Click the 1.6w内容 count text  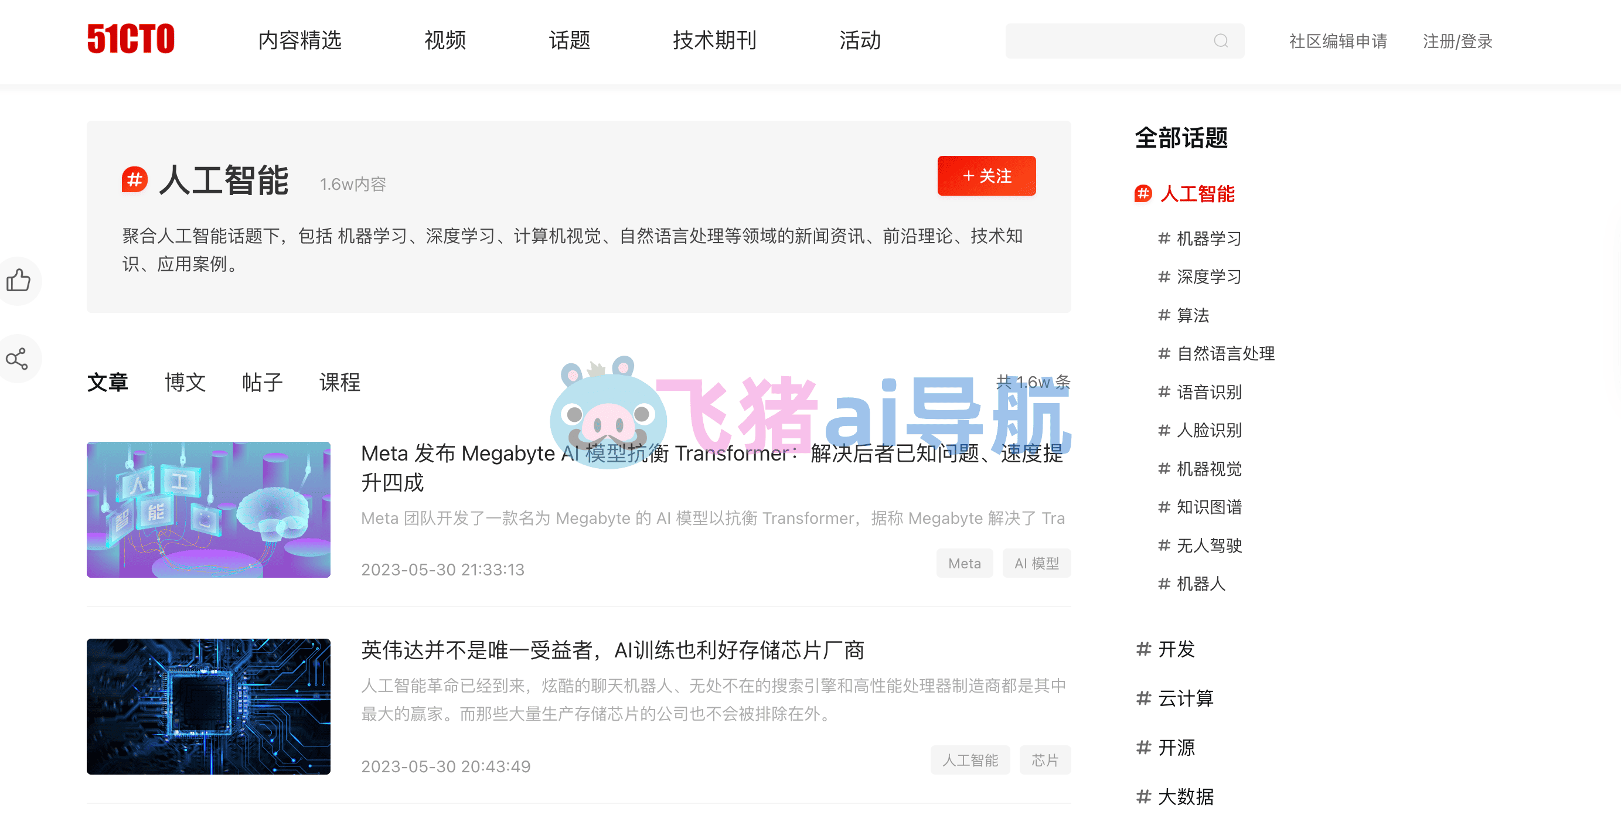(x=352, y=185)
